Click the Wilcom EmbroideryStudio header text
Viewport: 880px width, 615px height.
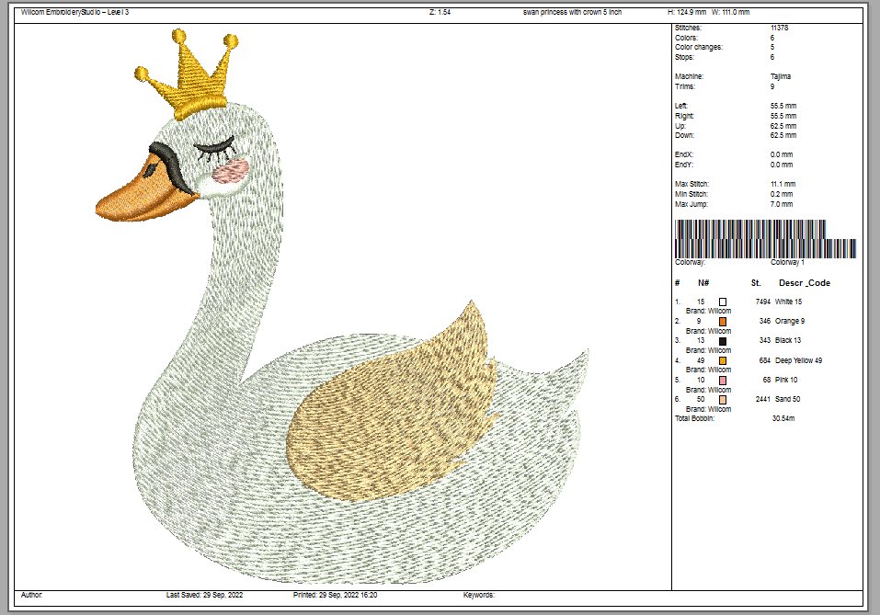pos(74,12)
